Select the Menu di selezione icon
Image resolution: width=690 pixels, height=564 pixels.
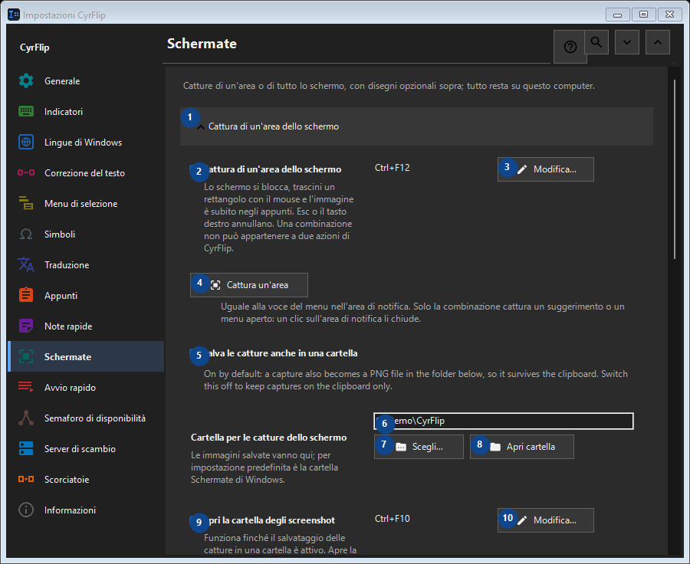[x=26, y=203]
